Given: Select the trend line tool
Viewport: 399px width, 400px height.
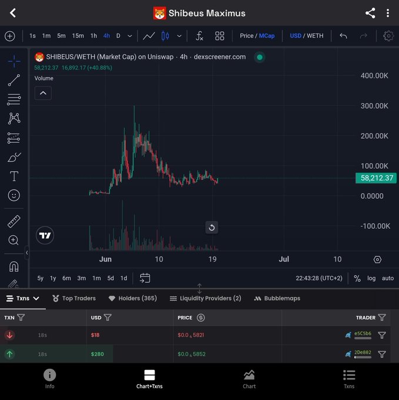Looking at the screenshot, I should pos(14,80).
